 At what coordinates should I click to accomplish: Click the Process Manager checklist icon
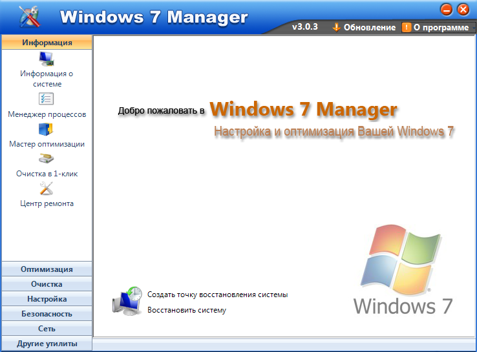[x=47, y=99]
